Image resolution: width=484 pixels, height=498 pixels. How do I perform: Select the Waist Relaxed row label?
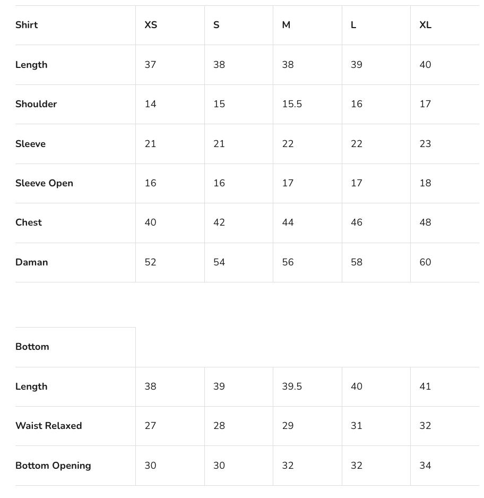(x=48, y=426)
